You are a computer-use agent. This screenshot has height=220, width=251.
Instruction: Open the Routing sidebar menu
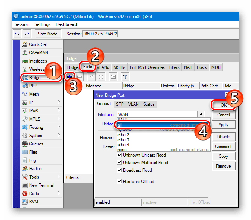[42, 127]
